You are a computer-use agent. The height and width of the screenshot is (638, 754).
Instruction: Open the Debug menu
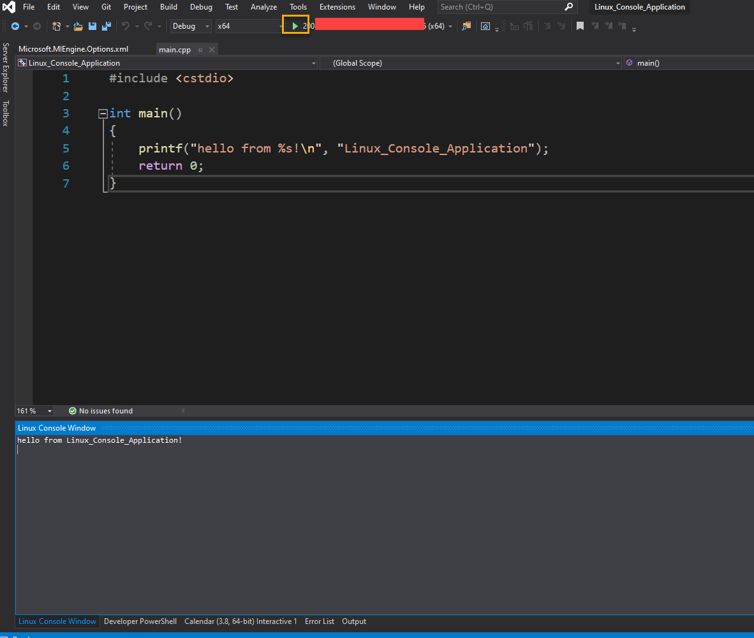pos(201,7)
